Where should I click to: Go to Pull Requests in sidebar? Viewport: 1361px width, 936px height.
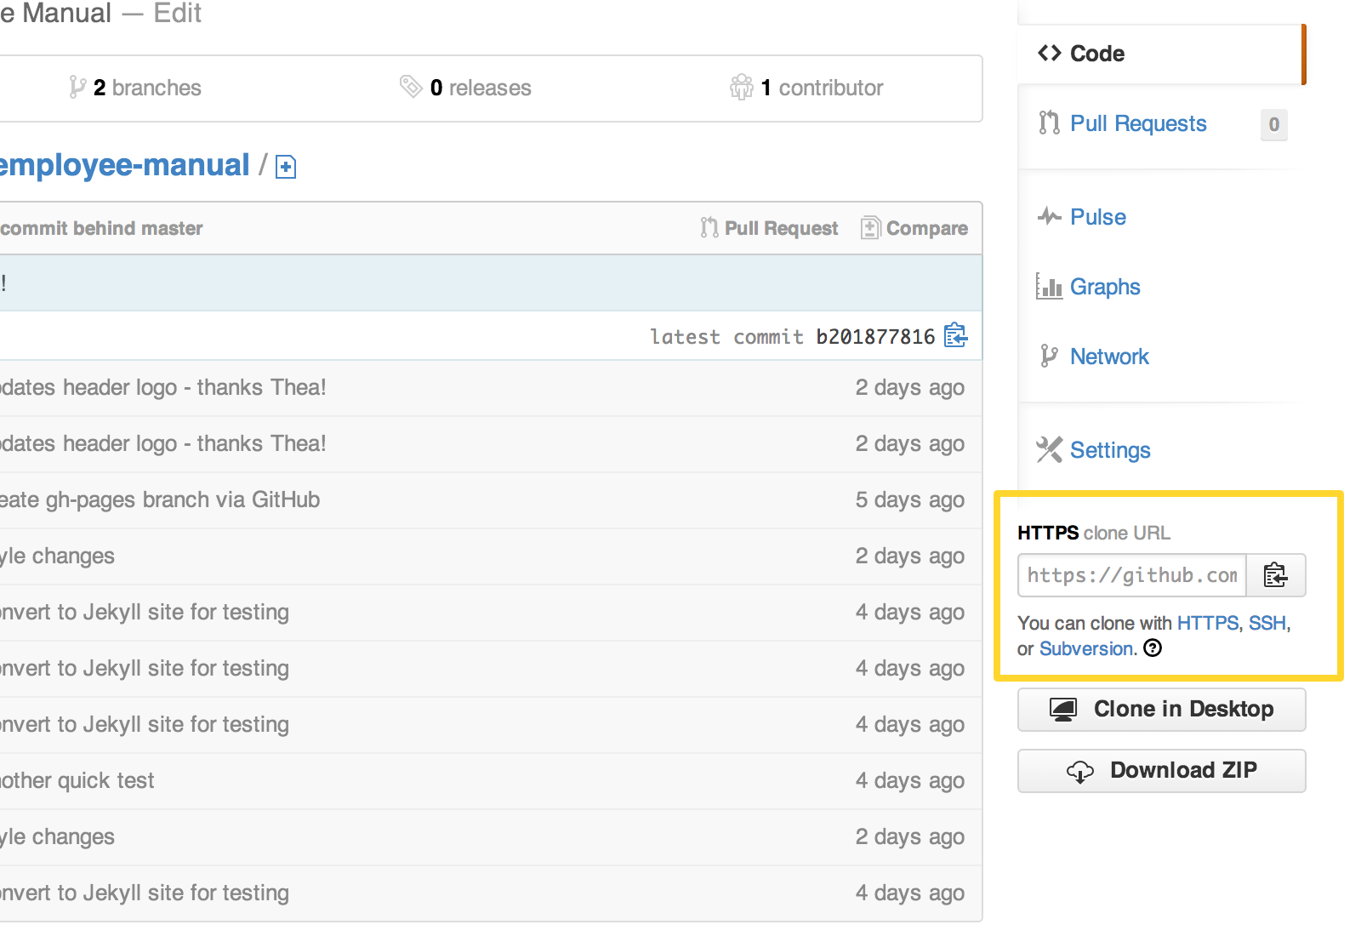[x=1137, y=124]
